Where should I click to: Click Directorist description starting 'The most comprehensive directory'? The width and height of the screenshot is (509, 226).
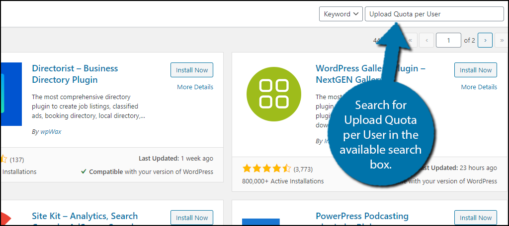click(x=88, y=106)
